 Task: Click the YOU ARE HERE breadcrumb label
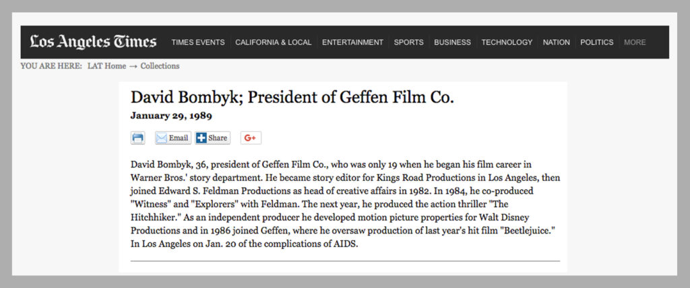coord(51,67)
